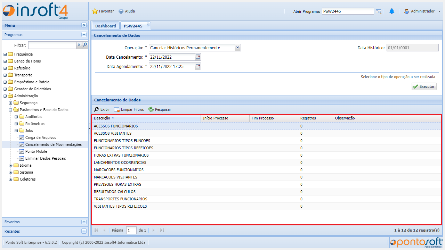Image resolution: width=445 pixels, height=250 pixels.
Task: Switch to the Dashboard tab
Action: click(x=105, y=26)
